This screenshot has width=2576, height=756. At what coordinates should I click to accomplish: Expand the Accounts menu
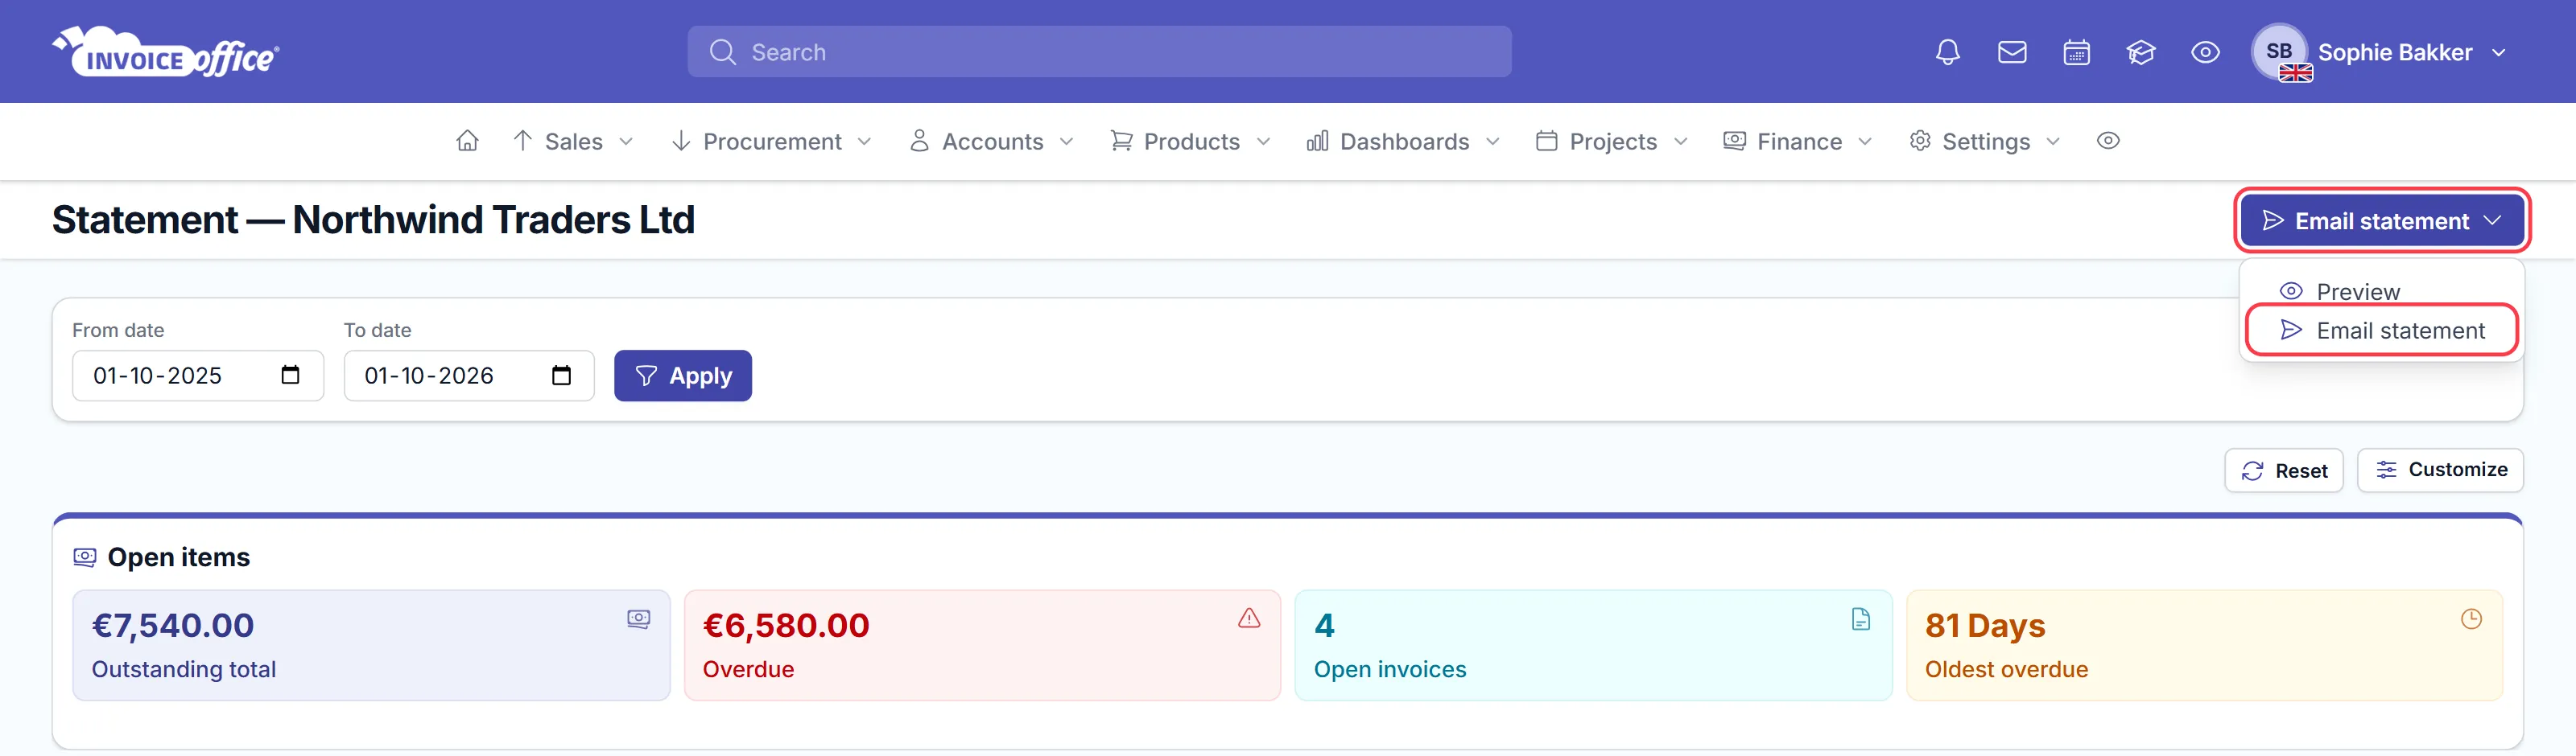coord(992,142)
